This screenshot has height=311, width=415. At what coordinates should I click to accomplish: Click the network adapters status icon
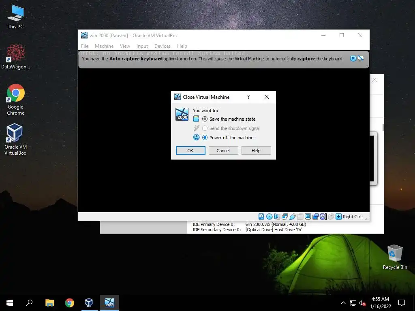tap(285, 217)
